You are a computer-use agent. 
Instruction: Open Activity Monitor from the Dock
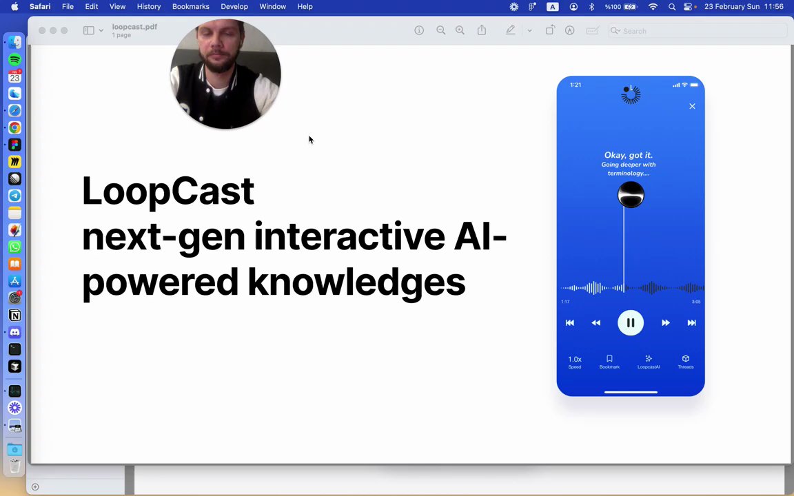point(14,391)
